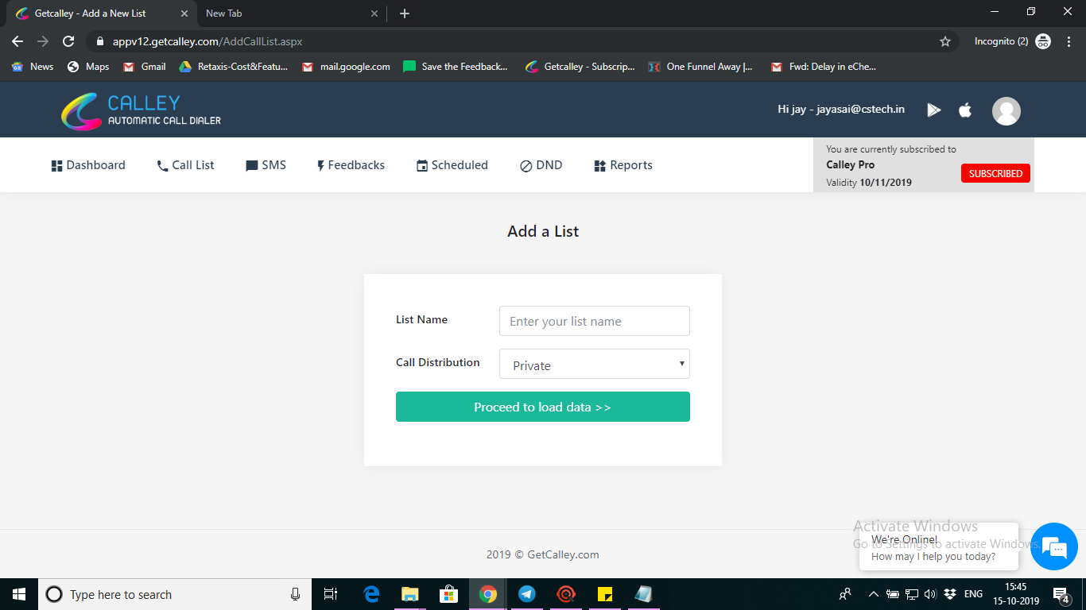This screenshot has height=610, width=1086.
Task: Reload the page with refresh icon
Action: click(x=68, y=41)
